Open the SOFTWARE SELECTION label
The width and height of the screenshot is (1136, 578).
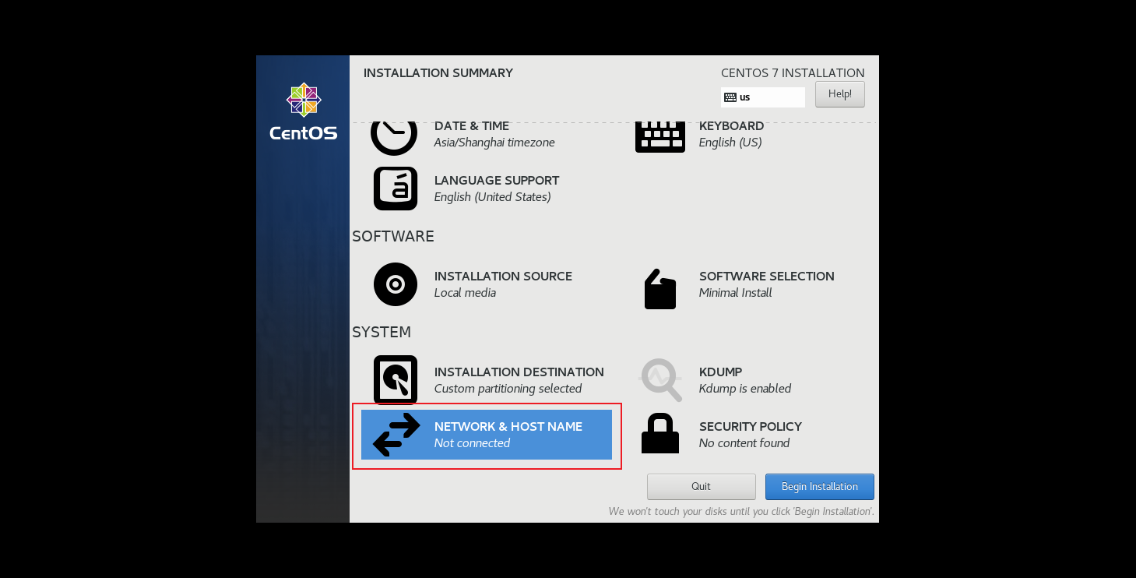pyautogui.click(x=767, y=276)
